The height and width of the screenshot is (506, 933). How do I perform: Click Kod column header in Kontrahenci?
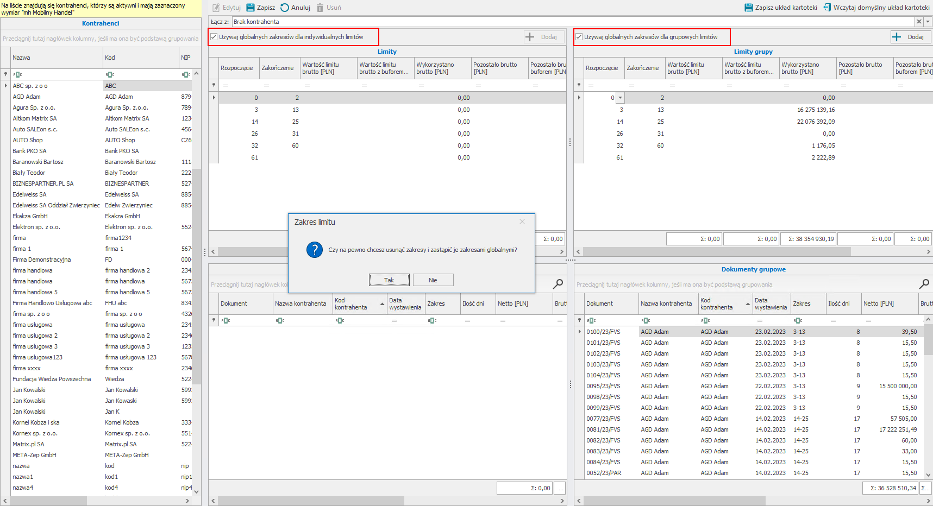141,58
